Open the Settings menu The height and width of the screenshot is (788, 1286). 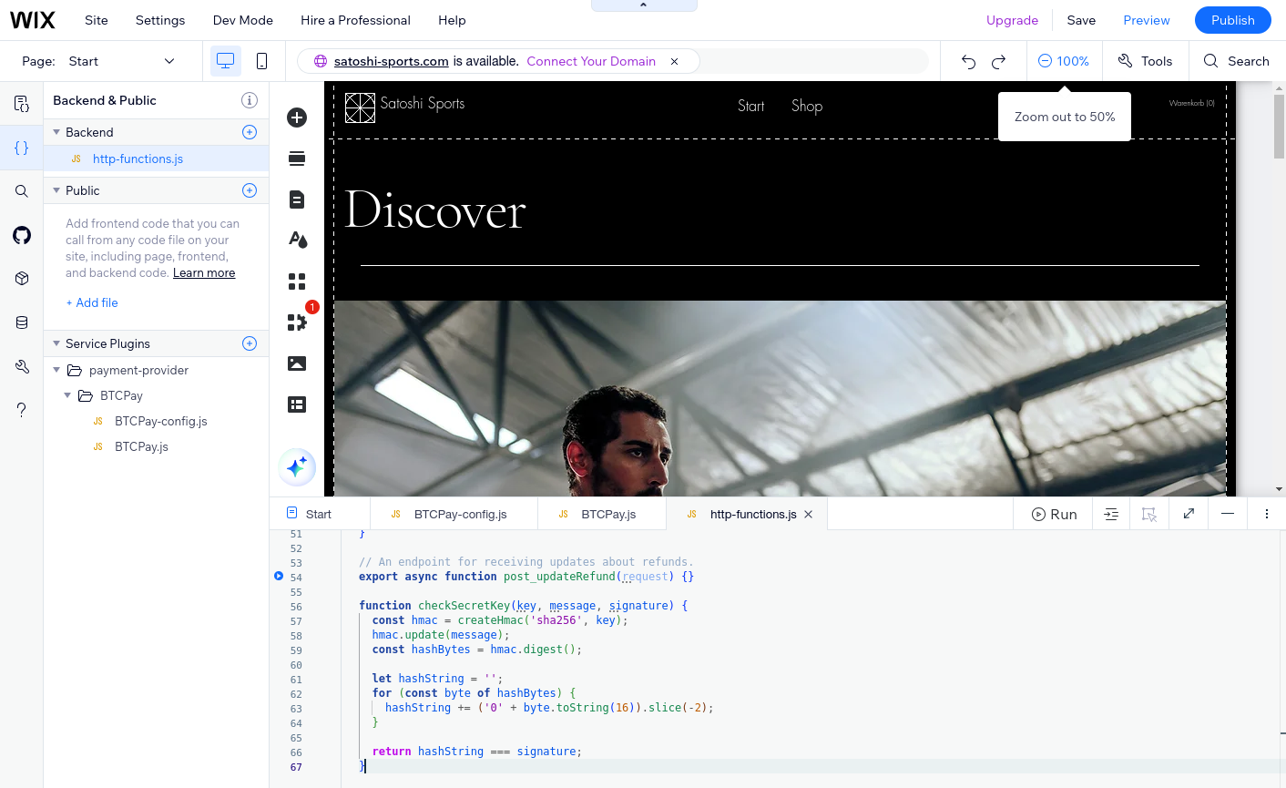[x=159, y=19]
